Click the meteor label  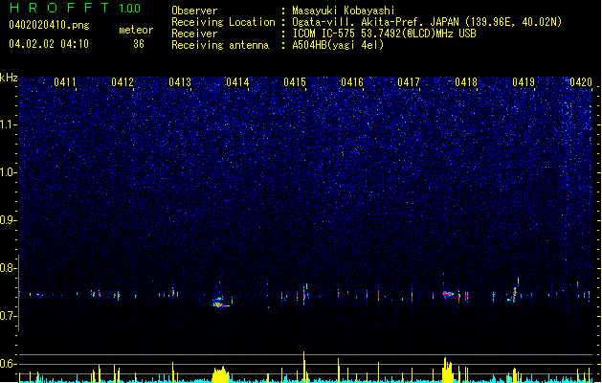(x=136, y=30)
